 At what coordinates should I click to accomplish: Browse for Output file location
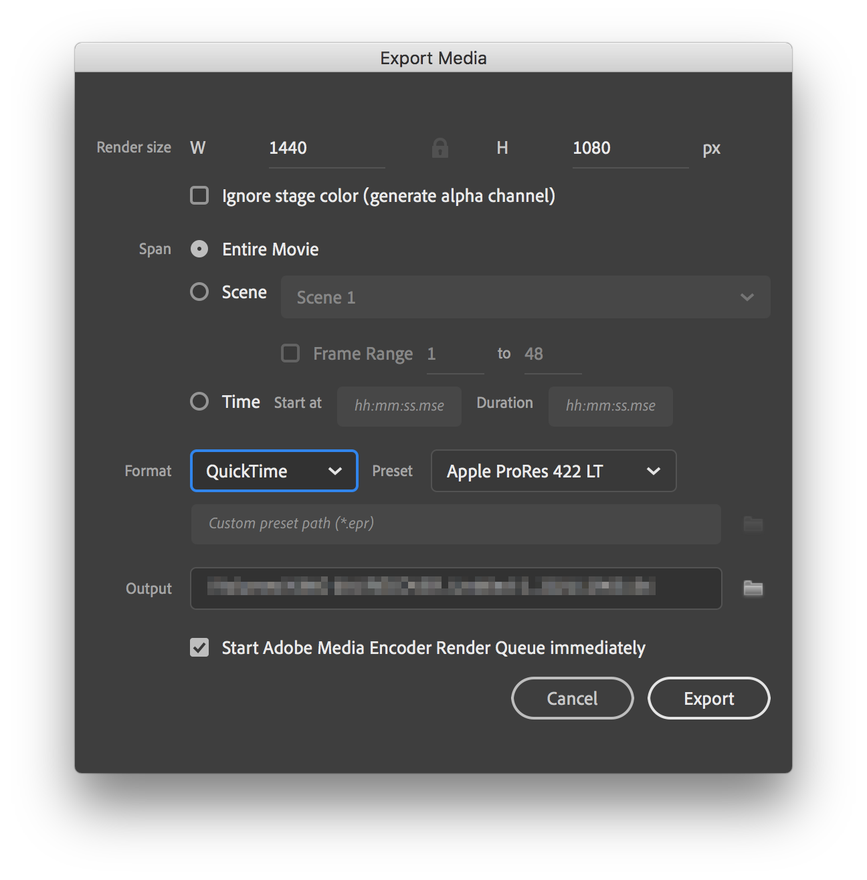coord(752,588)
